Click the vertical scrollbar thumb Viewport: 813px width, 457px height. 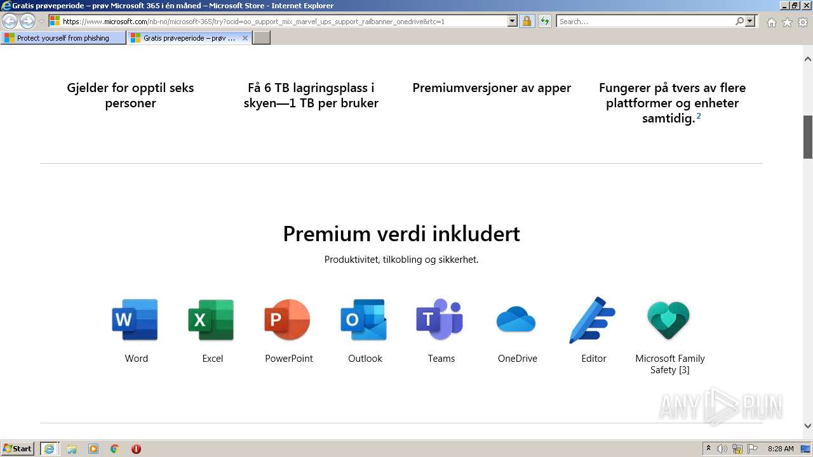808,136
